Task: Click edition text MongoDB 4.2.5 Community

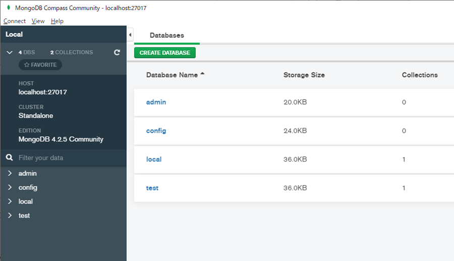Action: [61, 139]
